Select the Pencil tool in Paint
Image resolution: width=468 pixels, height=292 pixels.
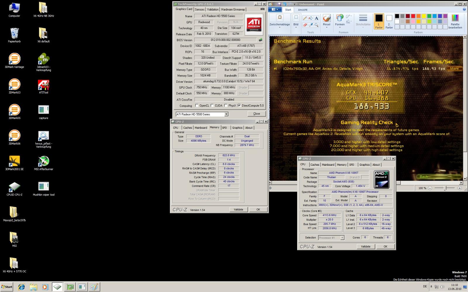point(305,18)
